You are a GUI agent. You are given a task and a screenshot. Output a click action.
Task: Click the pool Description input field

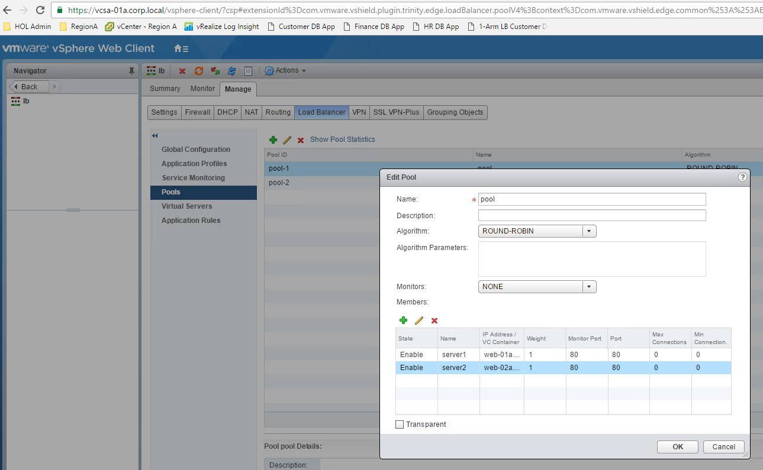coord(591,215)
